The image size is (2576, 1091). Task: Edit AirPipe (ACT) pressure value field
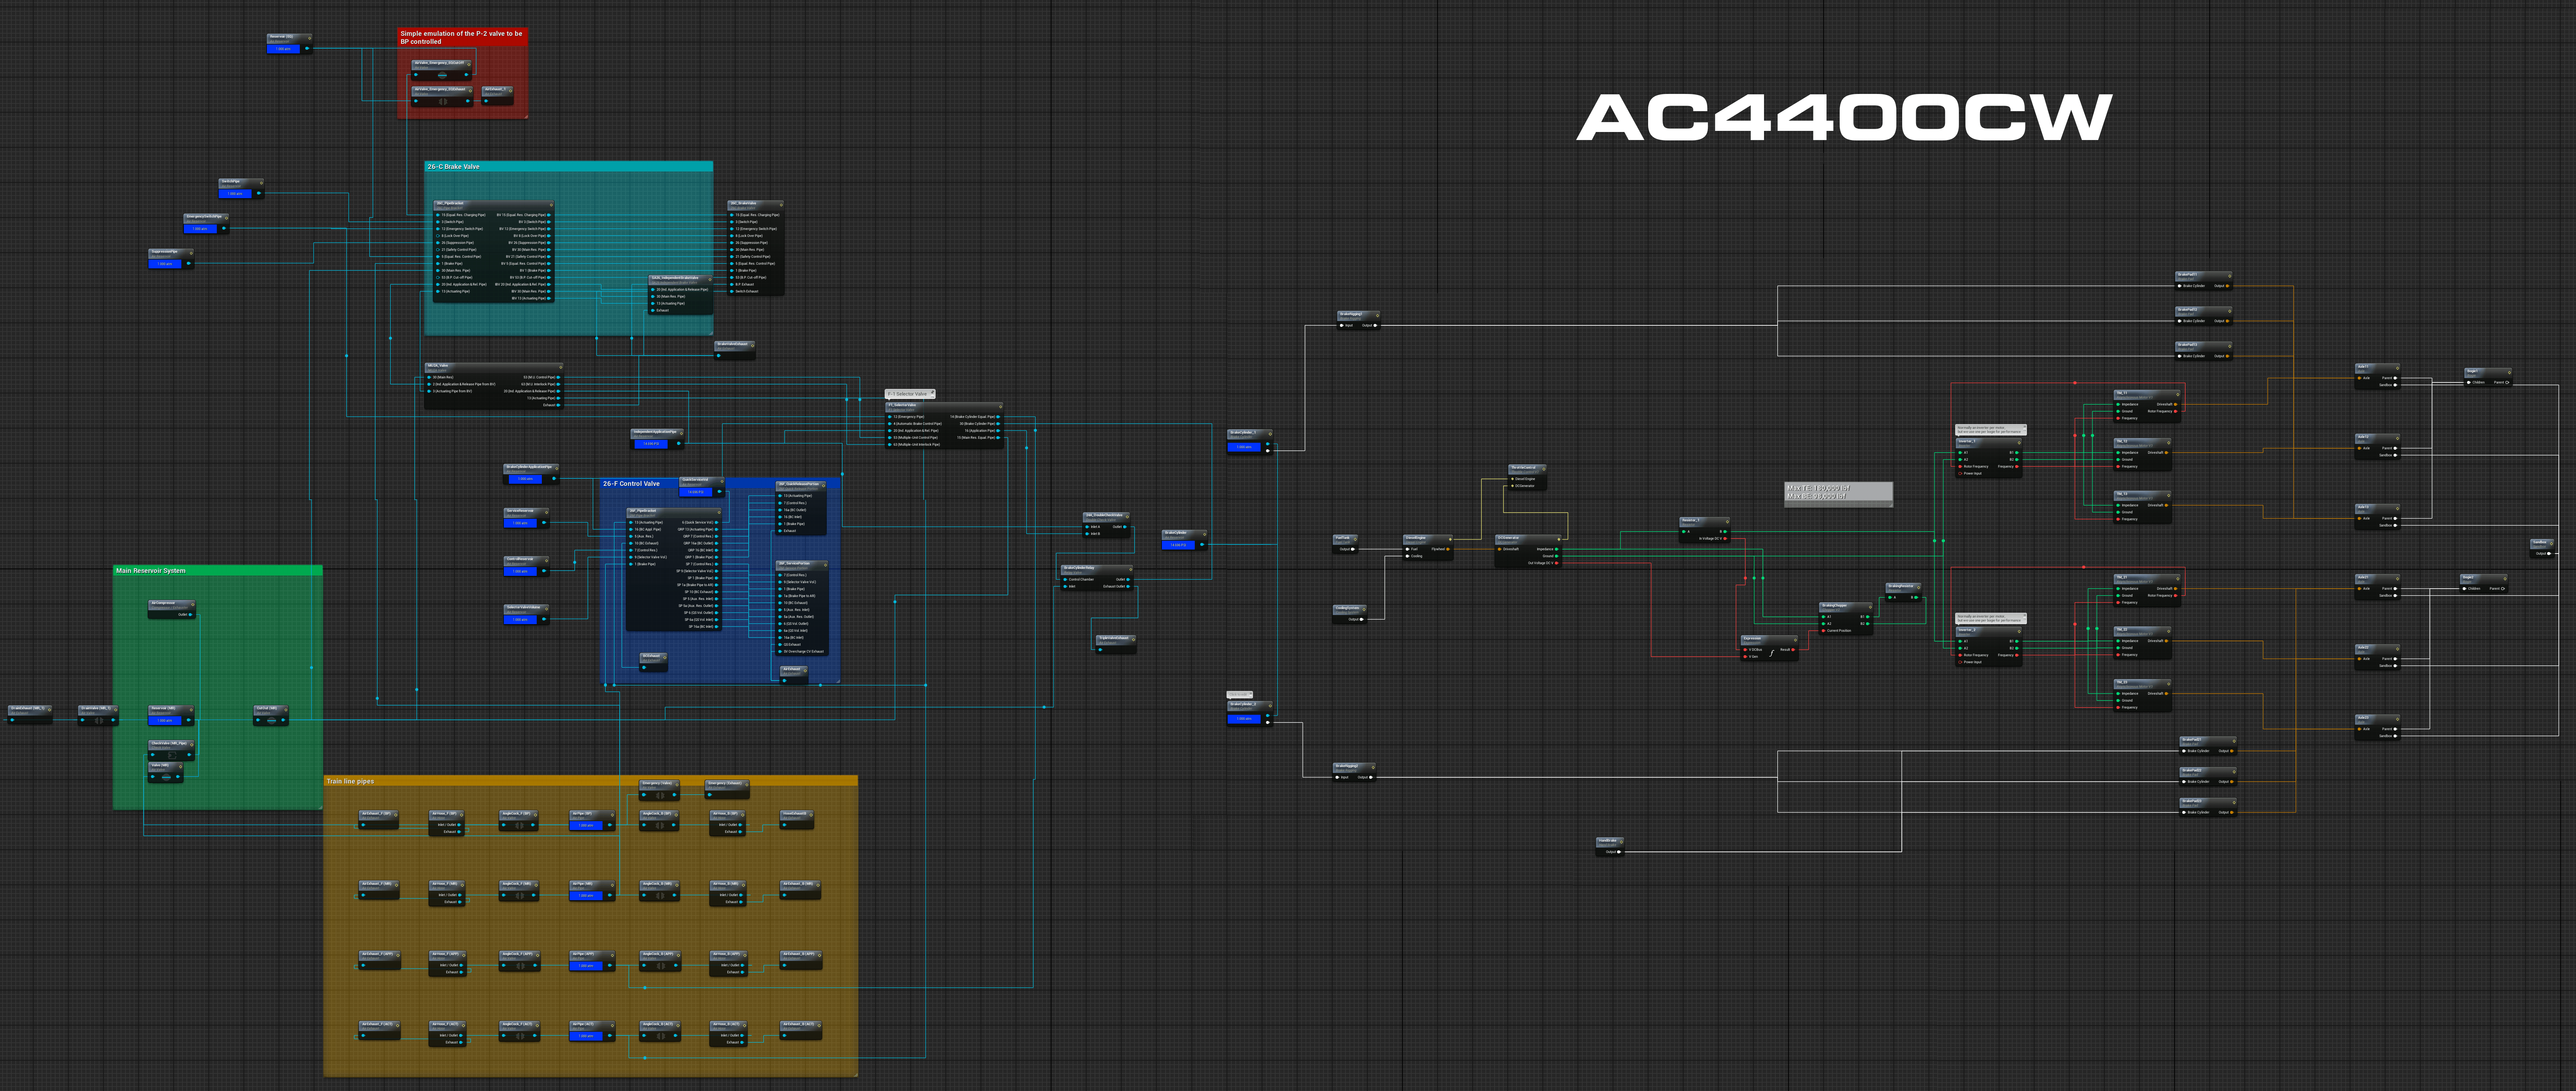pyautogui.click(x=586, y=1036)
